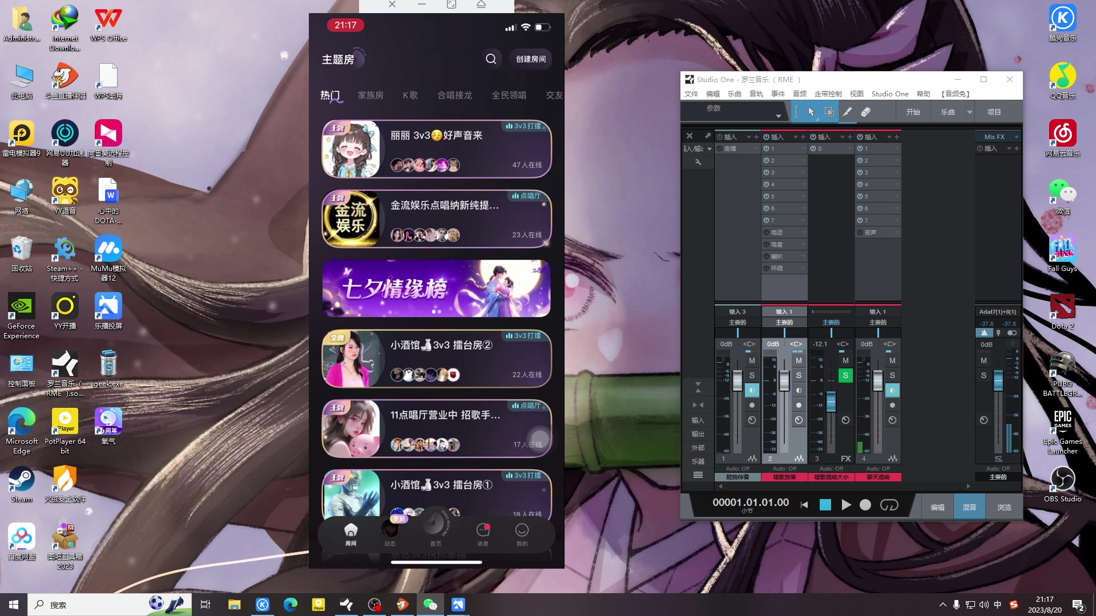The image size is (1096, 616).
Task: Toggle narrow channel width in mixer sidebar
Action: pos(698,405)
